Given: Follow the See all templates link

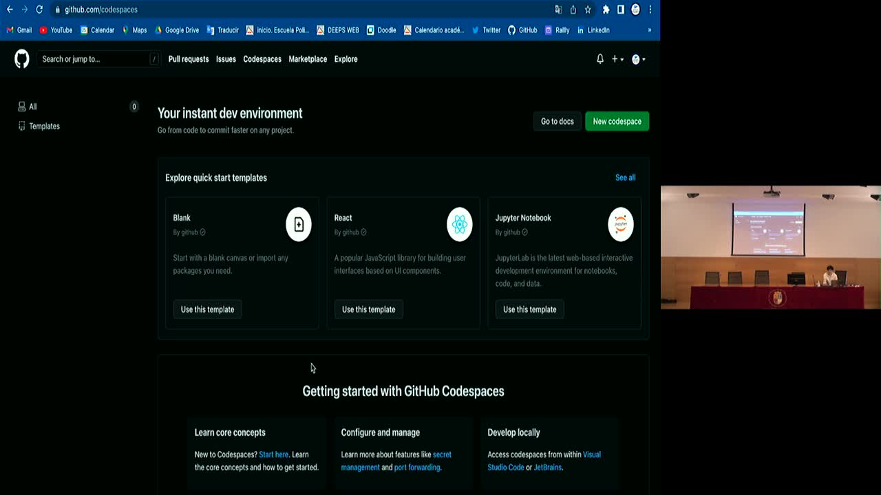Looking at the screenshot, I should [625, 177].
